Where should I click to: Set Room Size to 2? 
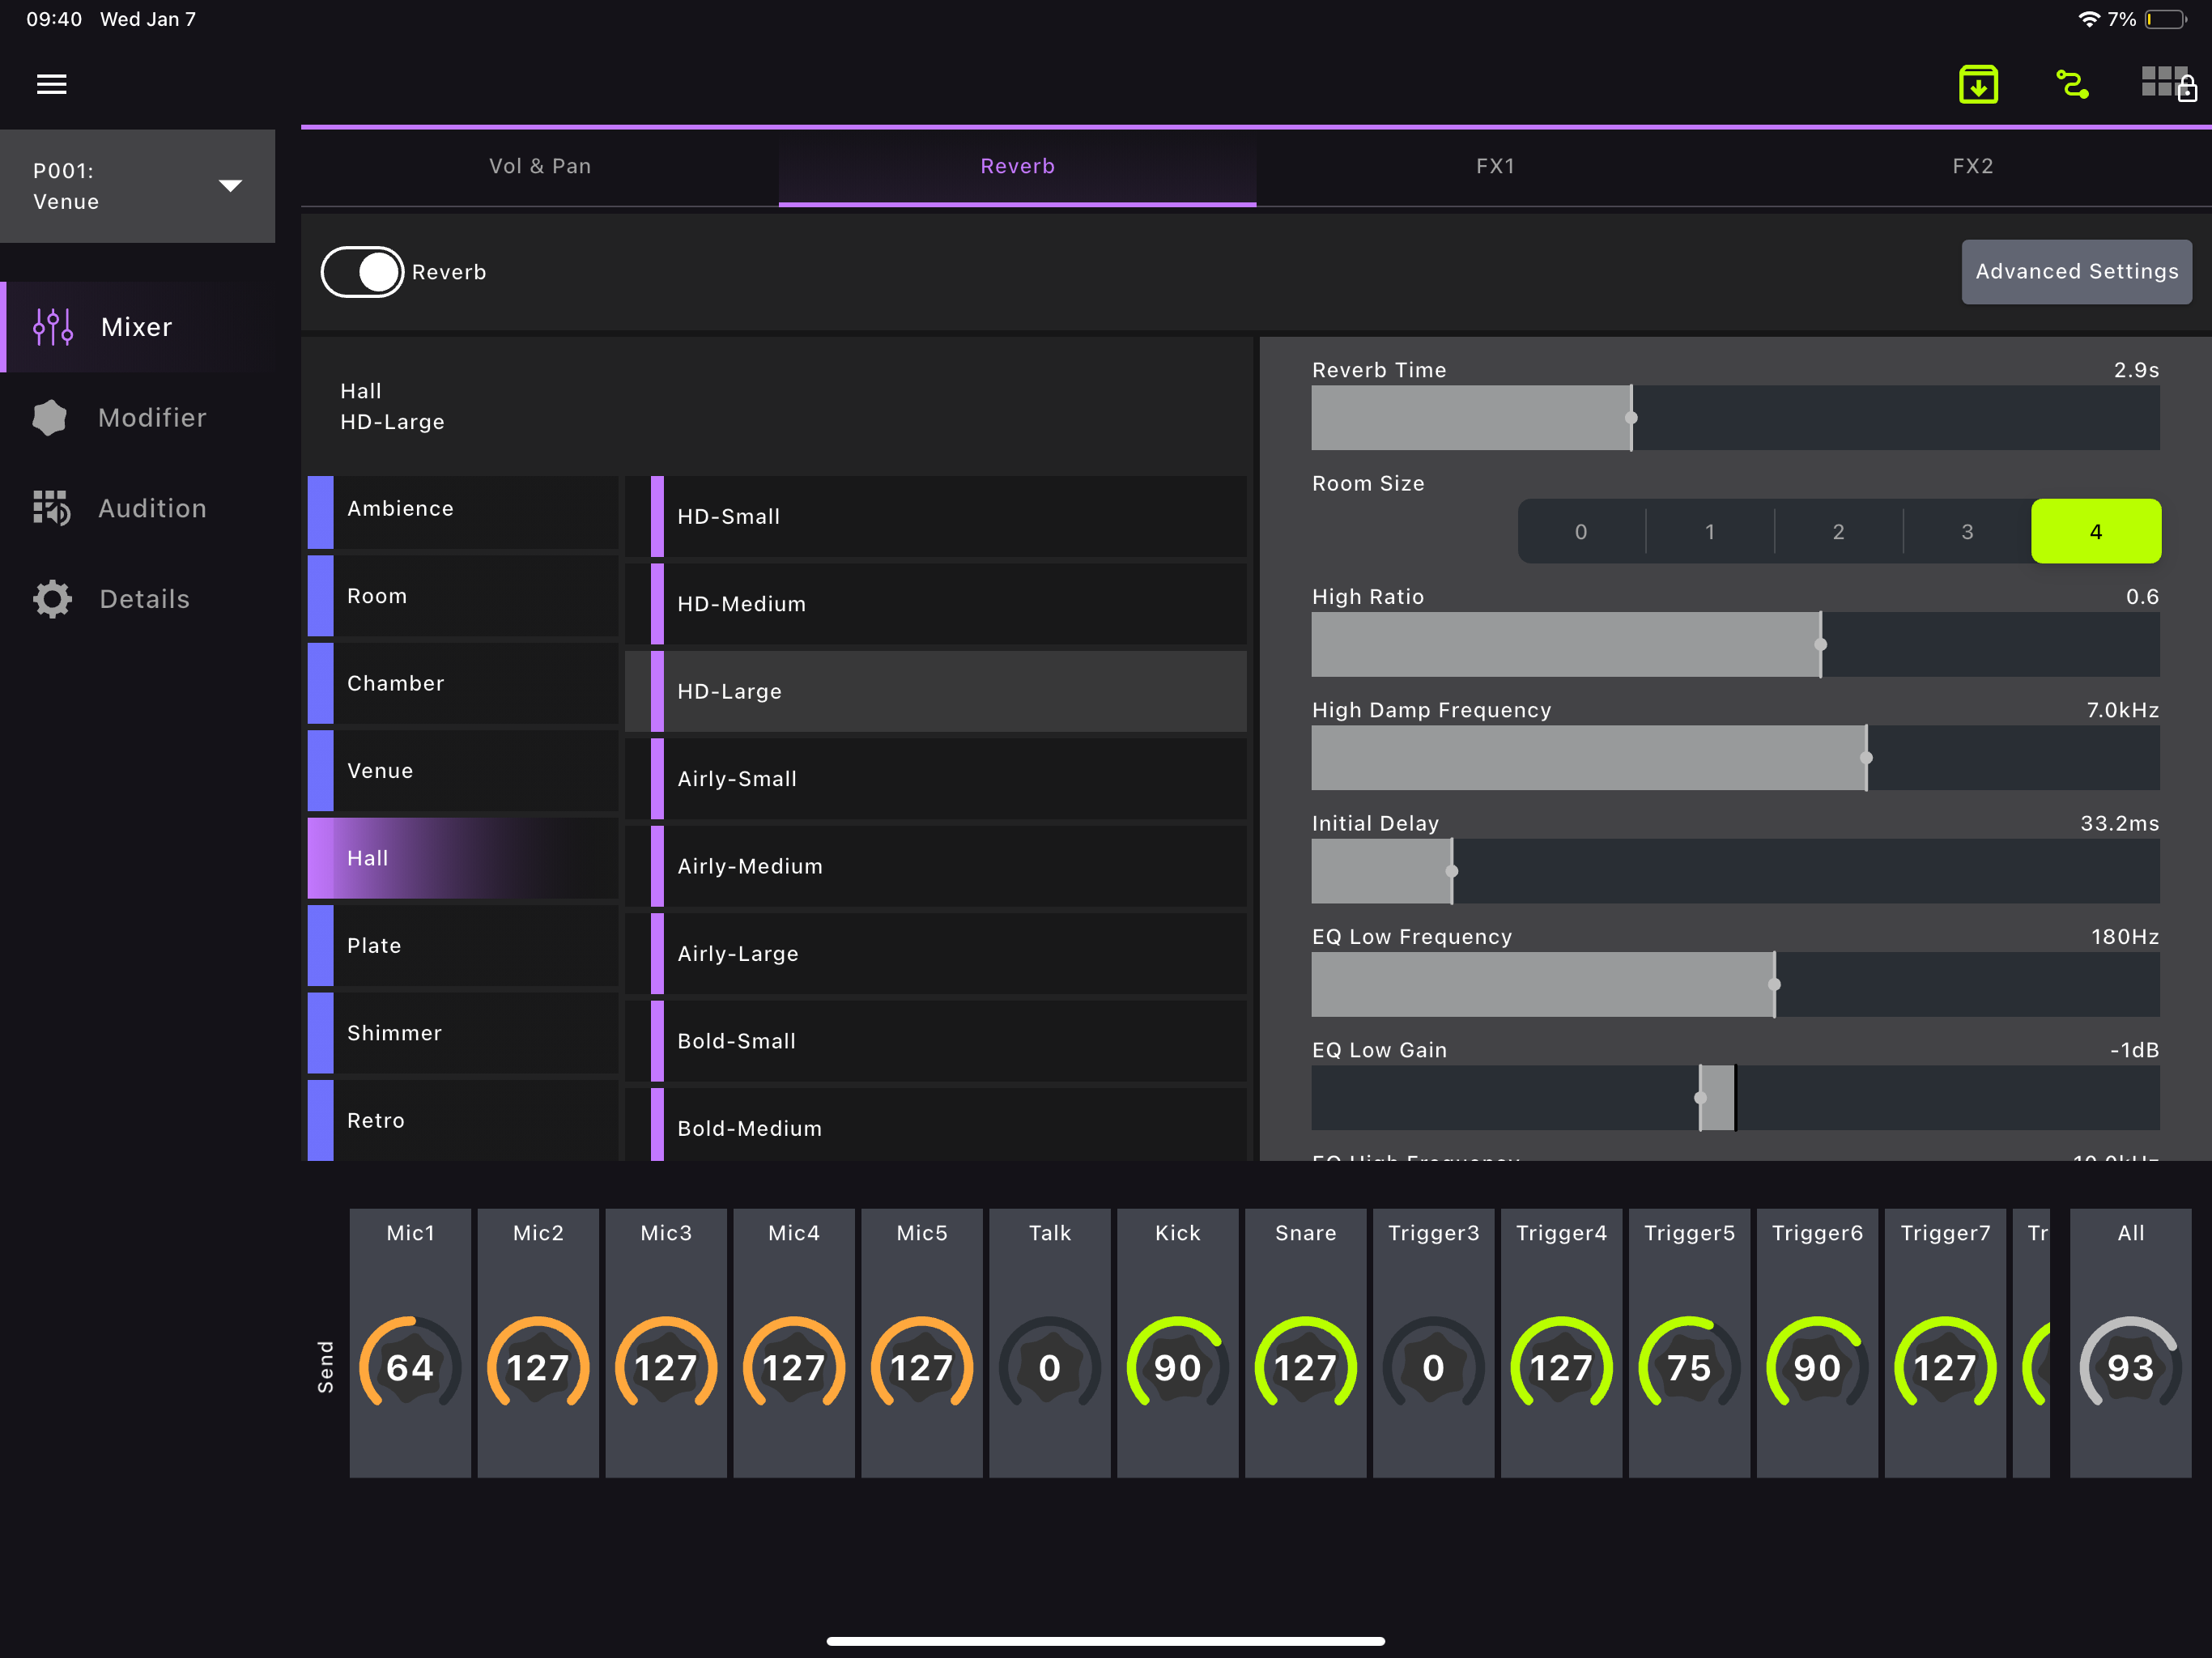[1838, 531]
